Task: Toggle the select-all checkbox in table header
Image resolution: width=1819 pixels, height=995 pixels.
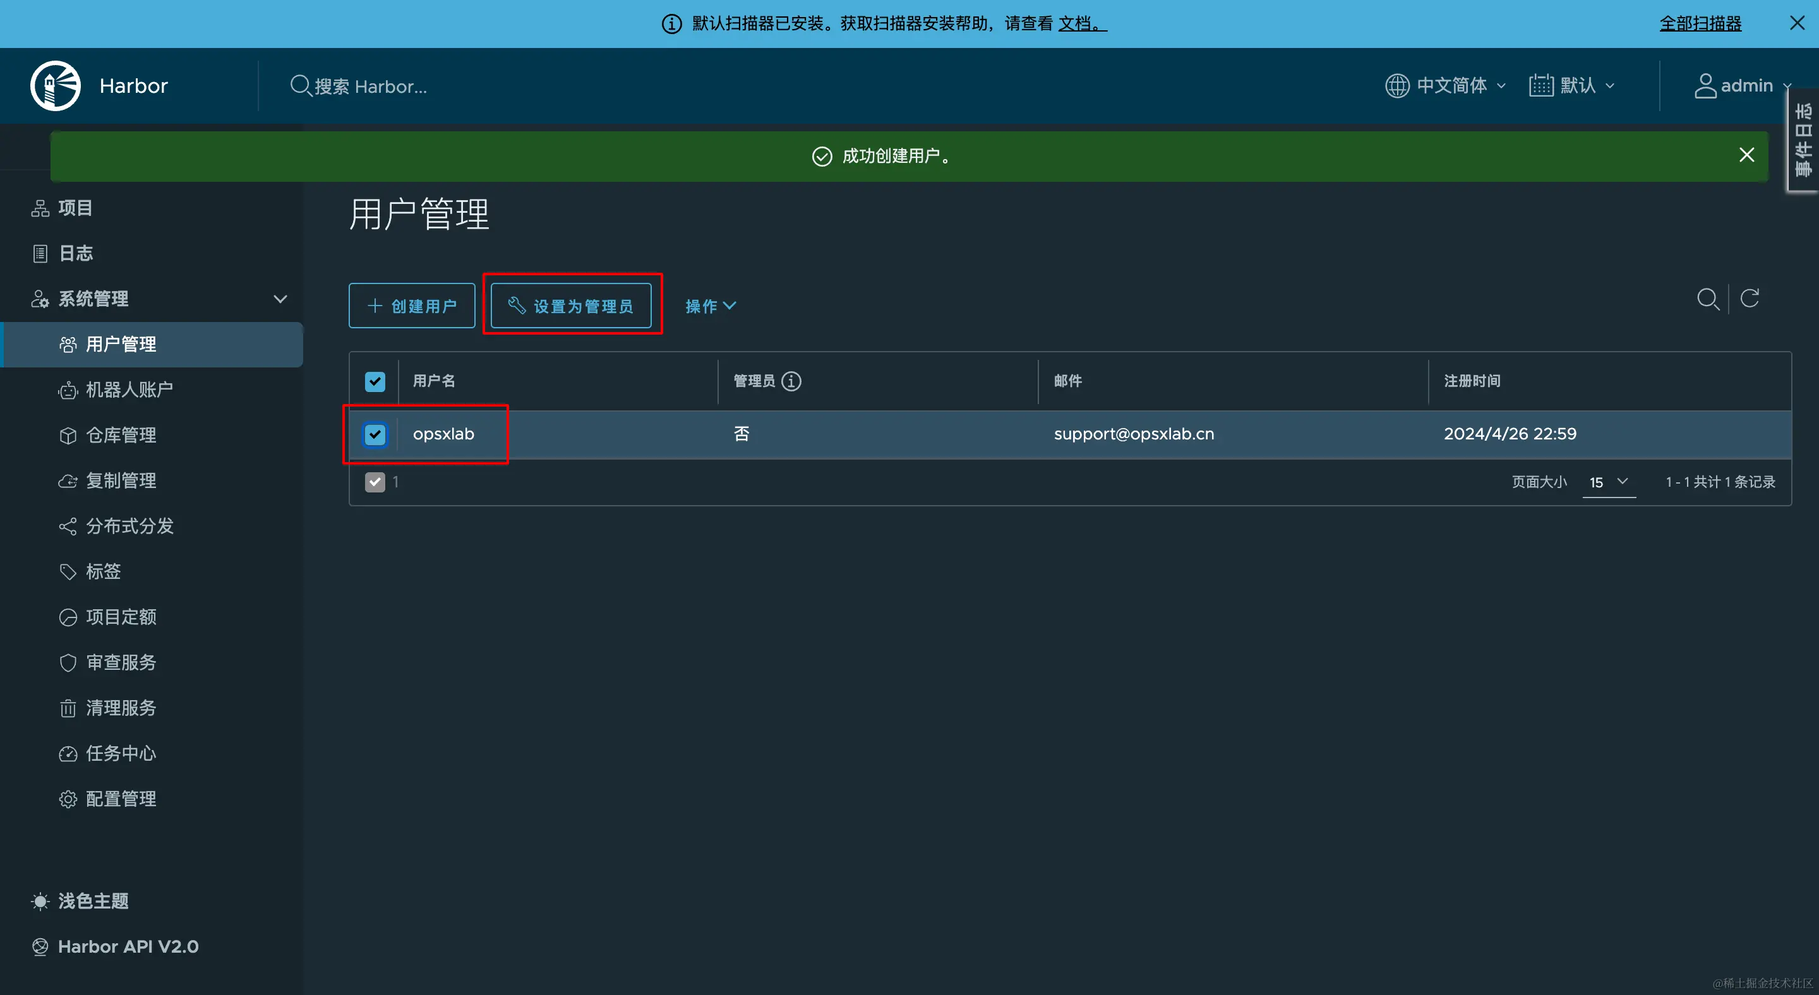Action: click(x=375, y=381)
